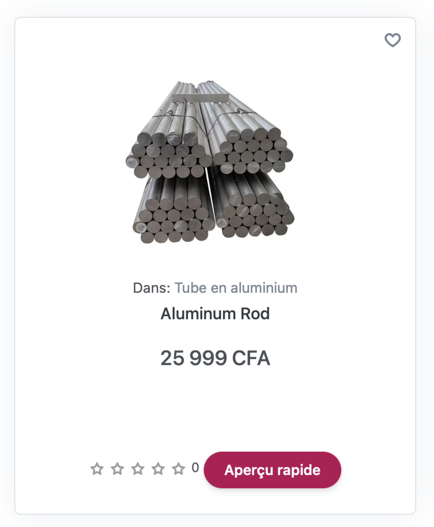Click empty card space below the price
434x527 pixels.
[x=215, y=407]
